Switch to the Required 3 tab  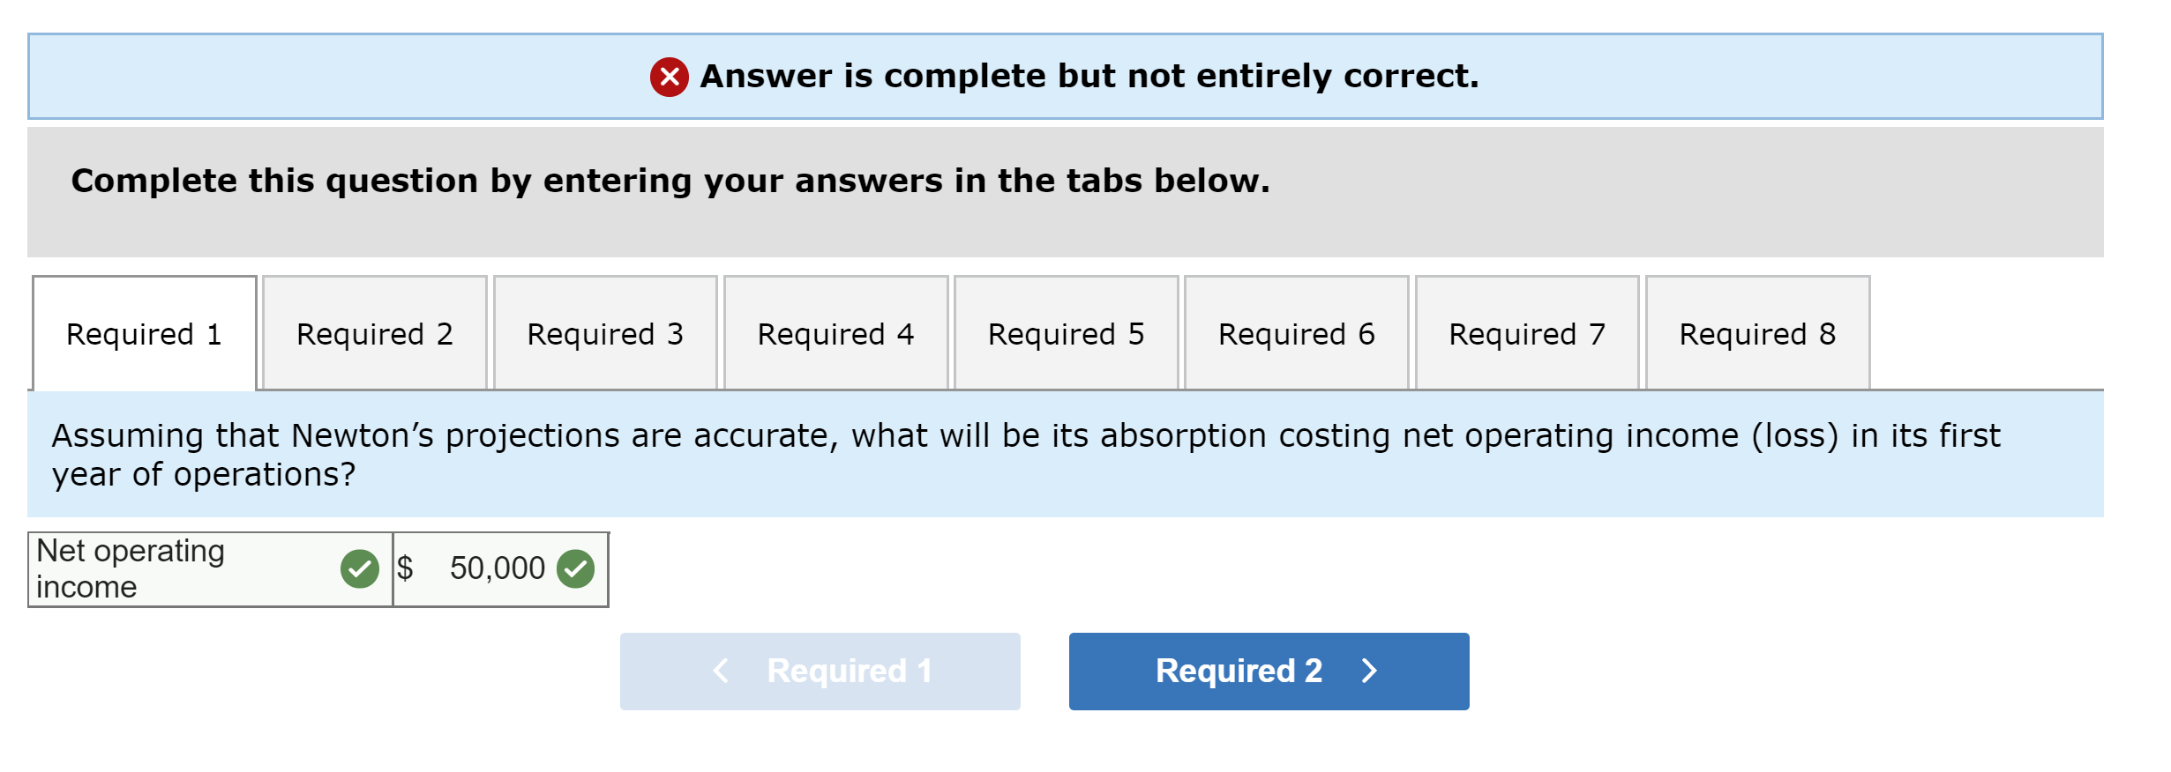click(x=604, y=333)
